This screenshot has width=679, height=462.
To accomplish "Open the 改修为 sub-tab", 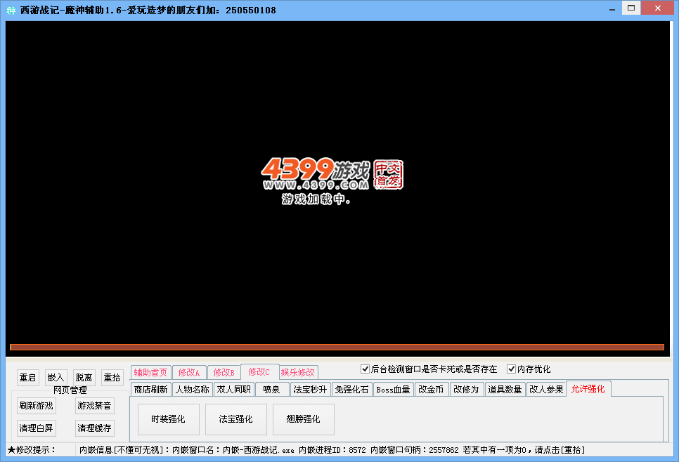I will pos(467,389).
